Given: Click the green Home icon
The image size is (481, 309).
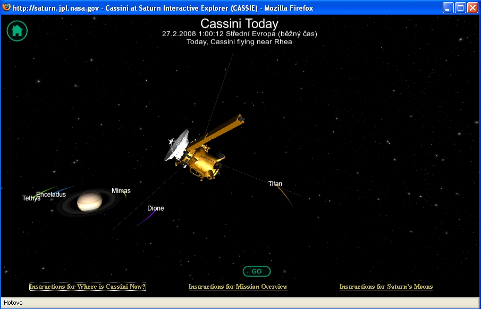Looking at the screenshot, I should [17, 31].
